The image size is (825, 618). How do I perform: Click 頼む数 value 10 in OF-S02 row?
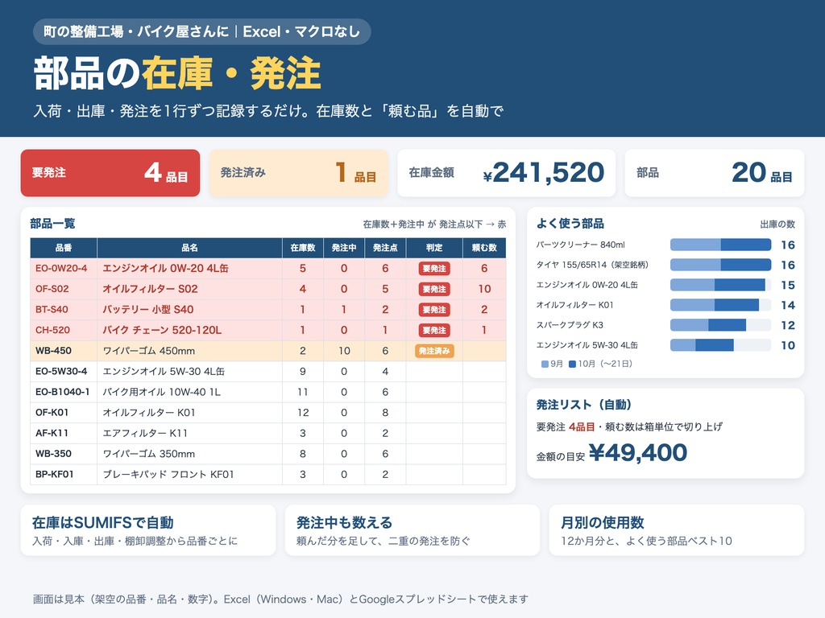[x=484, y=289]
